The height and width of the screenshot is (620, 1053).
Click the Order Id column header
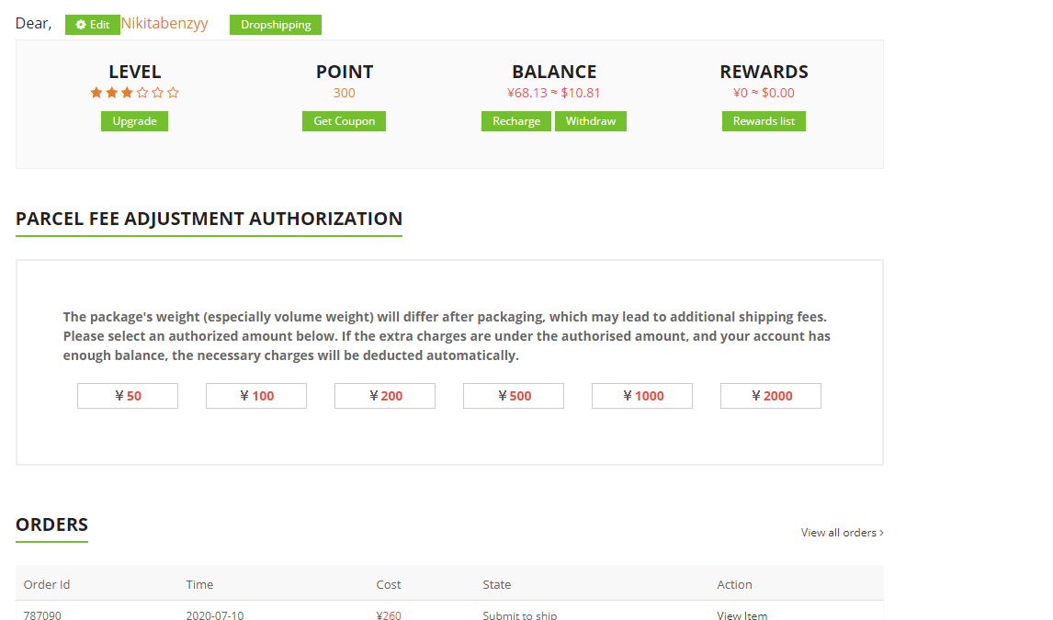pyautogui.click(x=47, y=584)
